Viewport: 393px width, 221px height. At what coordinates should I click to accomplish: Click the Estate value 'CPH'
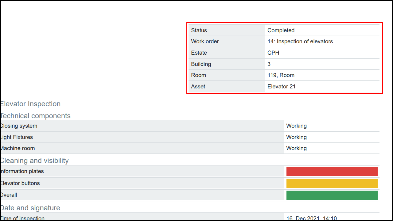coord(273,53)
